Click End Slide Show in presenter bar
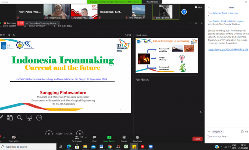This screenshot has height=150, width=249. pos(65,26)
